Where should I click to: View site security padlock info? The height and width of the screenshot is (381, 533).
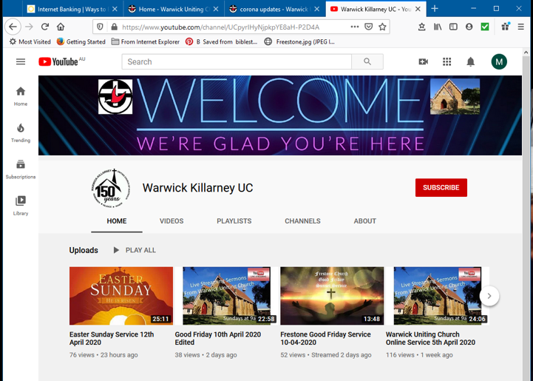tap(114, 27)
